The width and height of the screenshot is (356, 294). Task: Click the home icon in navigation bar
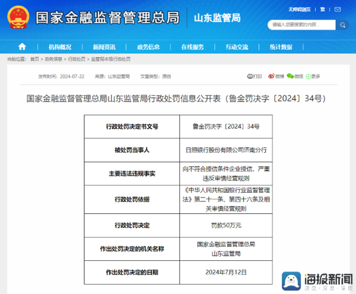pos(22,47)
